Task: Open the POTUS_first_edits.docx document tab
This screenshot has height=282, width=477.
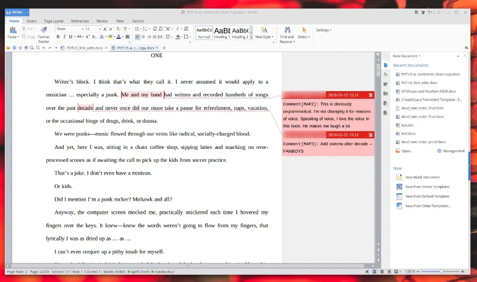Action: pyautogui.click(x=83, y=48)
